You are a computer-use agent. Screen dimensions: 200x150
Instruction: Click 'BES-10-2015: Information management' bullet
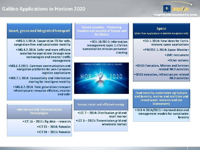coord(105,47)
